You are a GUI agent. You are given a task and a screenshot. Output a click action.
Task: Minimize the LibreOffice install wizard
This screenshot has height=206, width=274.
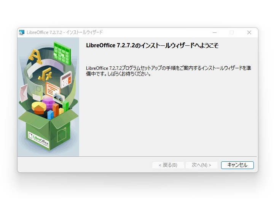pos(215,32)
